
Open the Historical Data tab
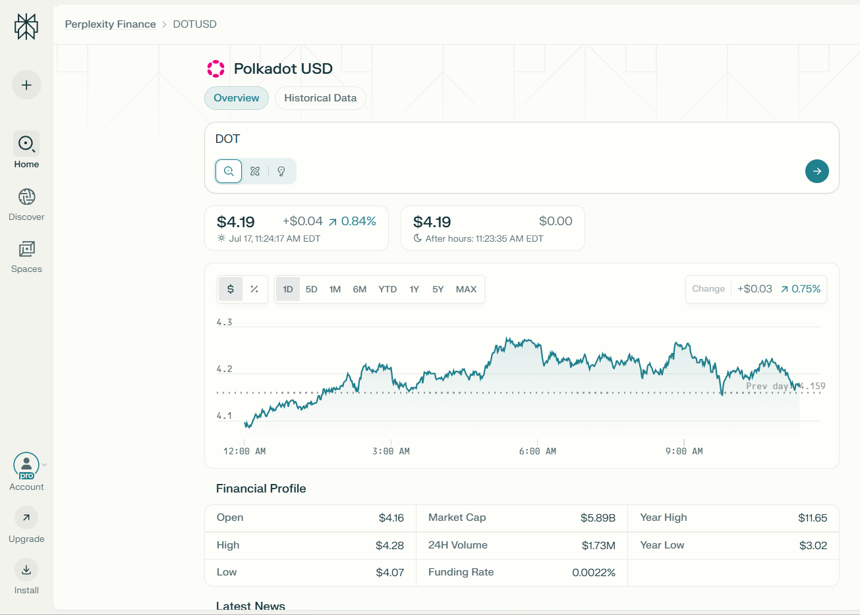point(320,98)
